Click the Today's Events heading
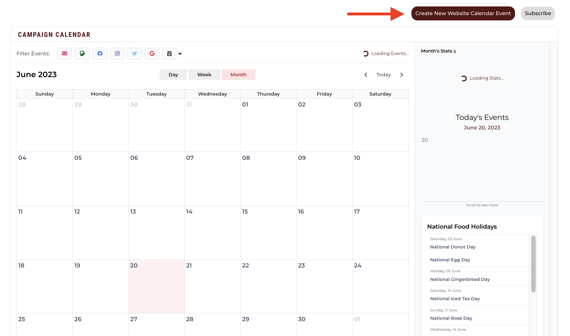Viewport: 570px width, 336px height. coord(482,117)
